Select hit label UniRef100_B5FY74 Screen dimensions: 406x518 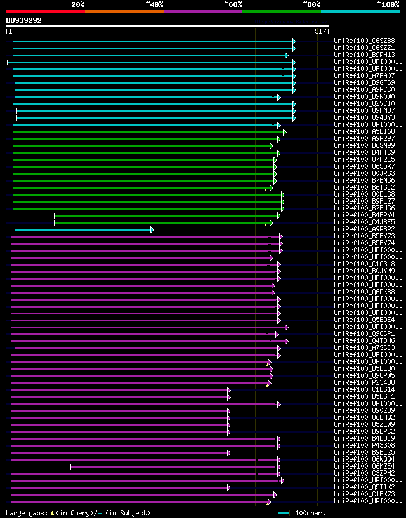tap(364, 243)
